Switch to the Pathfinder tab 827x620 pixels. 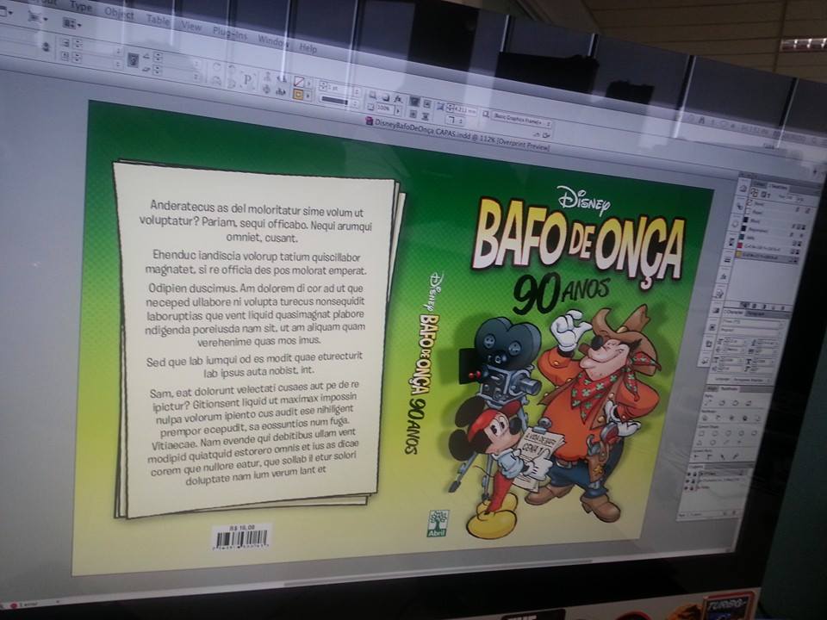pos(731,389)
